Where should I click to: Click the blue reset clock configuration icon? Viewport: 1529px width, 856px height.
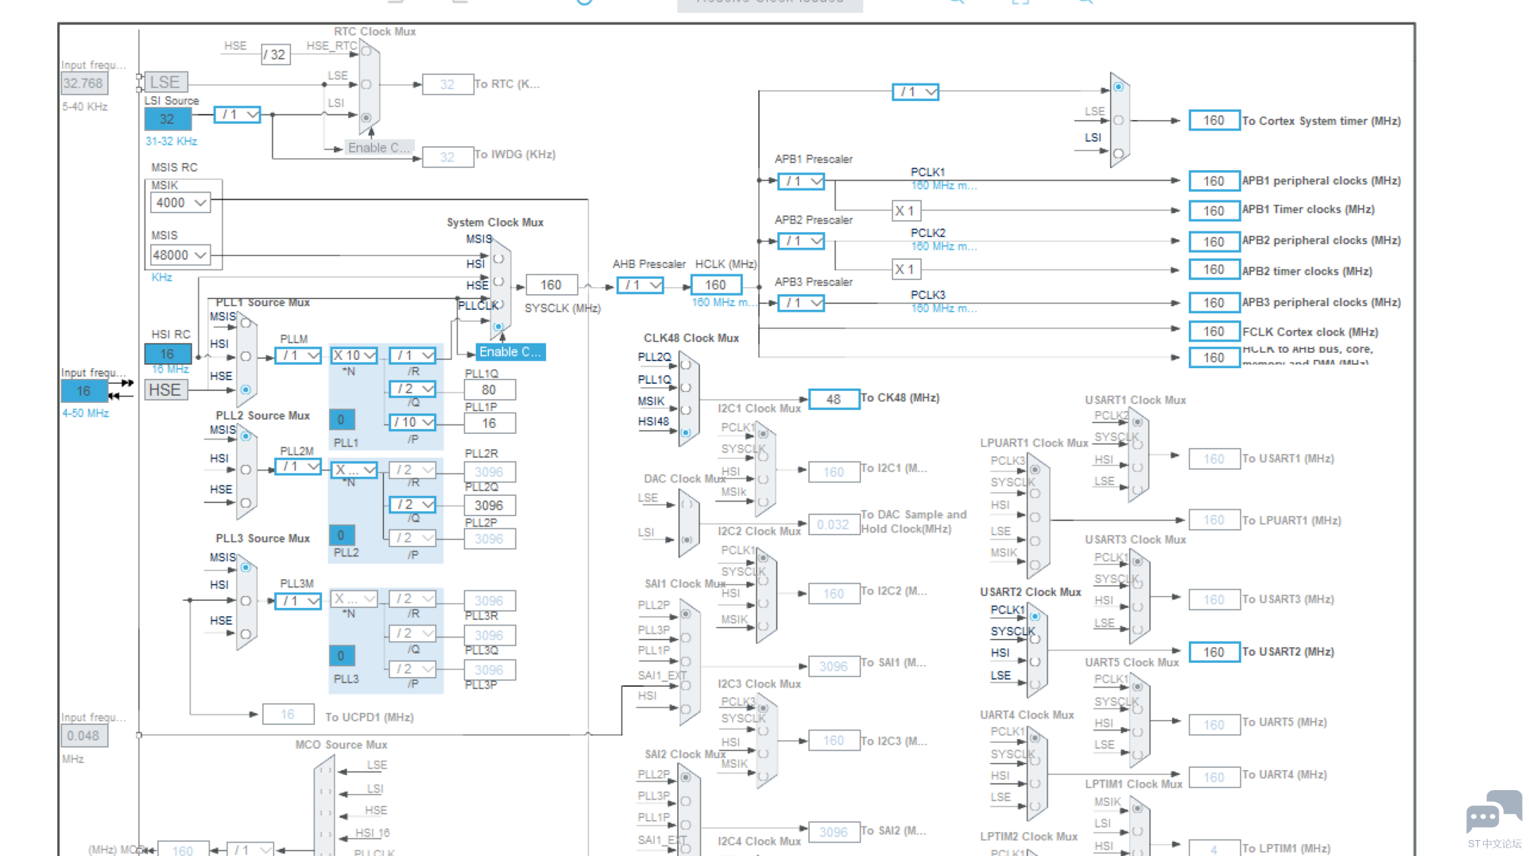point(584,2)
